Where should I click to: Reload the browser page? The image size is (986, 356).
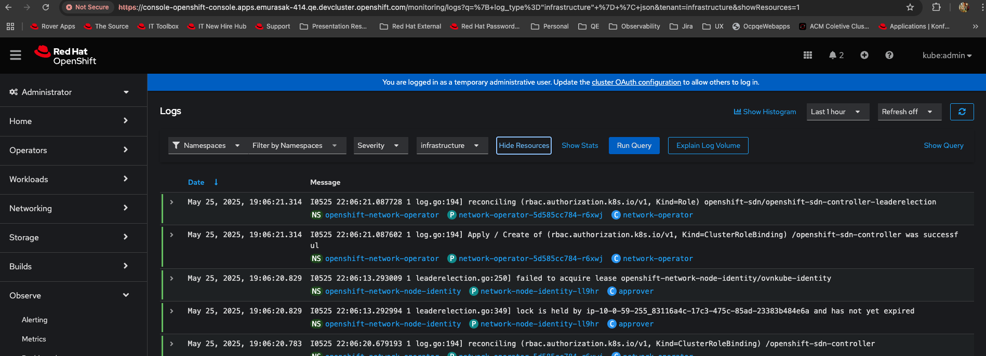46,7
